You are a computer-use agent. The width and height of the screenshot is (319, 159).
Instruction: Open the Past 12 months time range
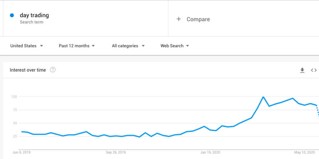[77, 46]
